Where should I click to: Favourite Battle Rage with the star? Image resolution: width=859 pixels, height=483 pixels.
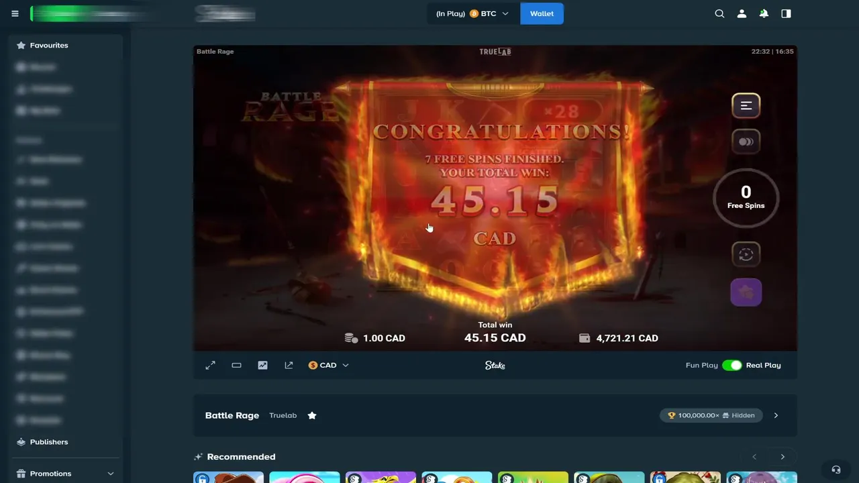[312, 415]
